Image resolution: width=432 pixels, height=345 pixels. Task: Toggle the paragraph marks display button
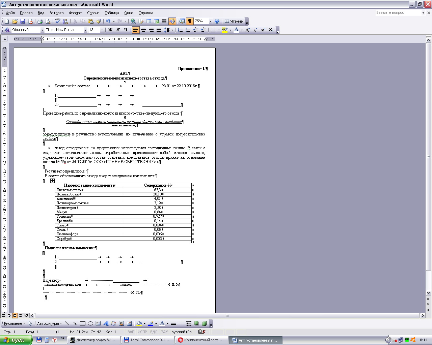[x=190, y=21]
